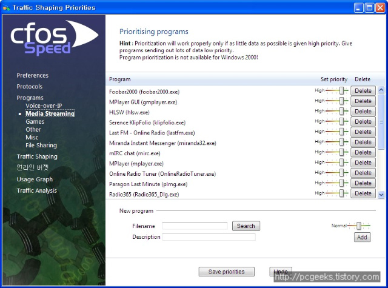Open the Preferences section
Screen dimensions: 388x288
point(32,75)
